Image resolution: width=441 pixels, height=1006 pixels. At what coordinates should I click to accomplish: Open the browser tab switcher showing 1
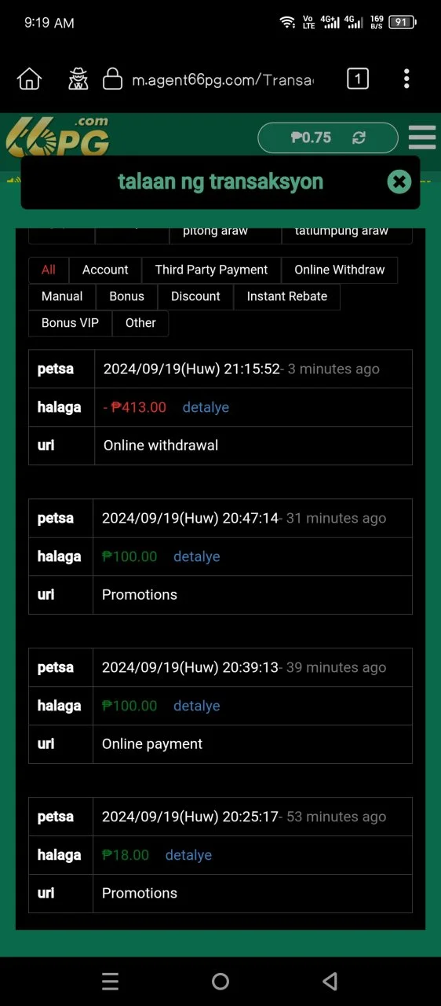pos(358,79)
